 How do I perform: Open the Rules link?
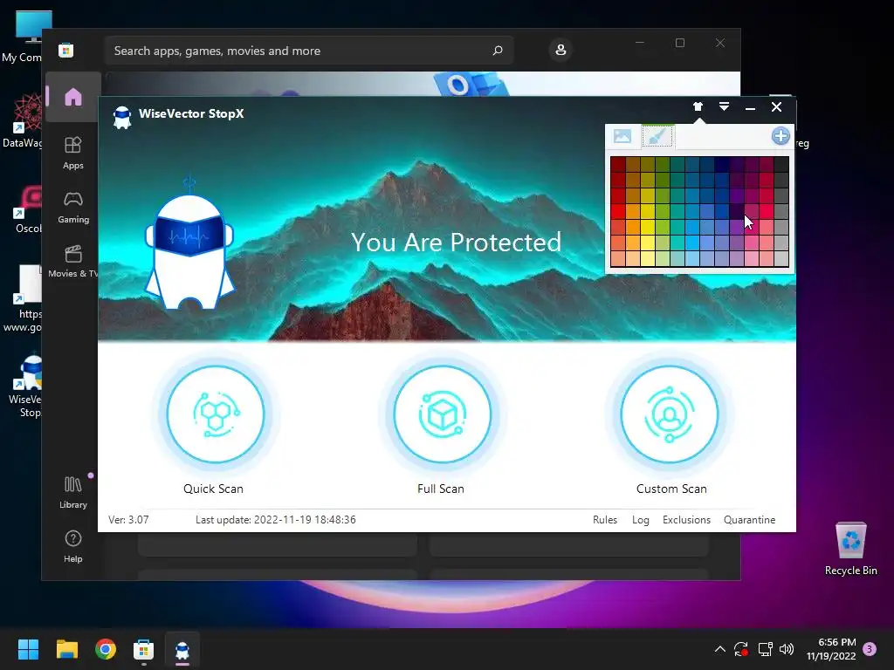click(x=605, y=520)
